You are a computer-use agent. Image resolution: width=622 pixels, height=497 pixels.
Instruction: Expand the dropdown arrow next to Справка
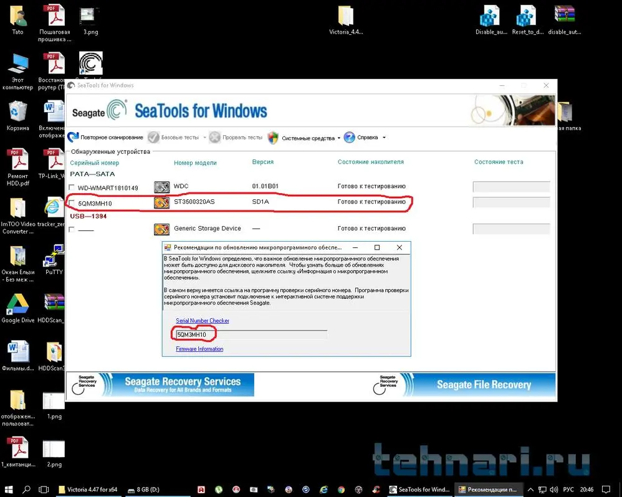(x=384, y=138)
